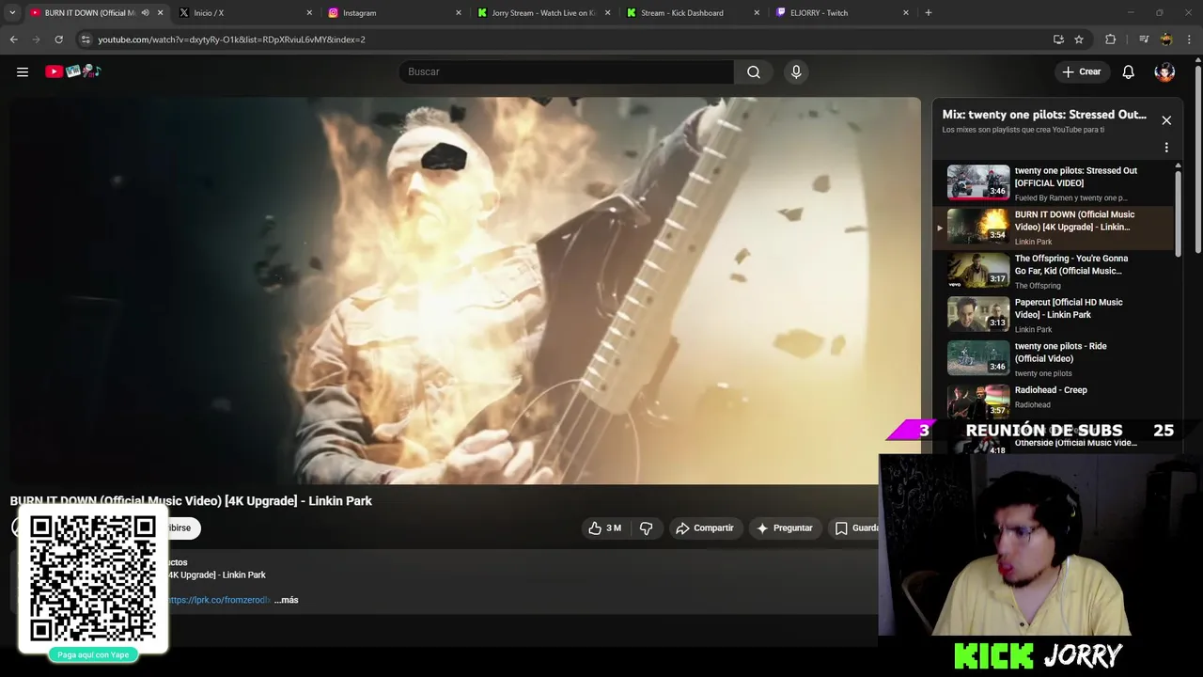
Task: Click the BURN IT DOWN video title
Action: point(191,501)
